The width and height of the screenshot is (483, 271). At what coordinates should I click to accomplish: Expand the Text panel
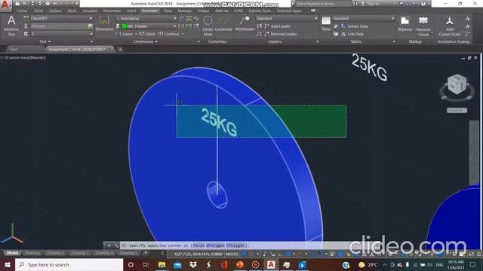click(x=45, y=41)
